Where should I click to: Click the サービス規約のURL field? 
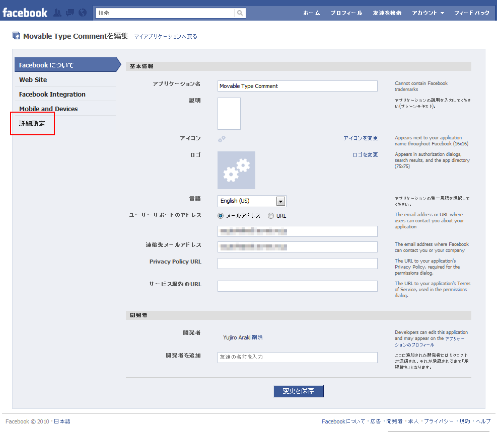click(x=297, y=286)
